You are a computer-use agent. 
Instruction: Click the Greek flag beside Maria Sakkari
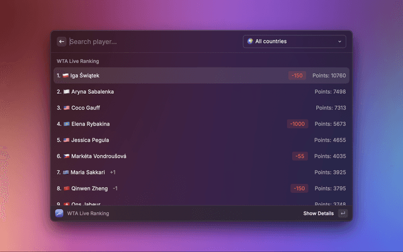click(x=66, y=172)
